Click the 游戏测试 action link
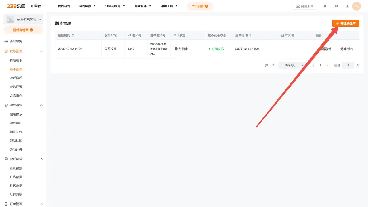Image resolution: width=368 pixels, height=207 pixels. coord(346,49)
